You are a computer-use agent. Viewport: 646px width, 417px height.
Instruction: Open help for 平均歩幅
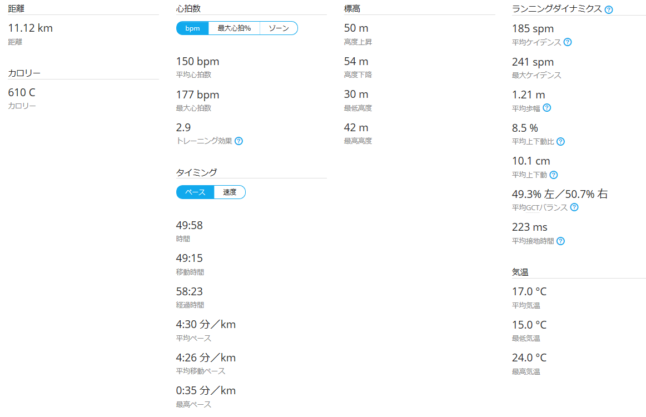(546, 108)
